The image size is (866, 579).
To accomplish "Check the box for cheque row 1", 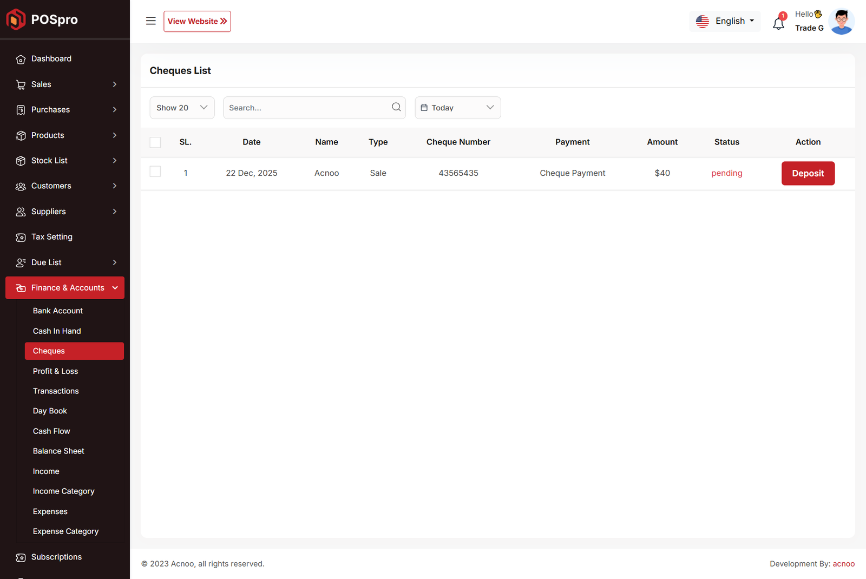I will pyautogui.click(x=155, y=172).
